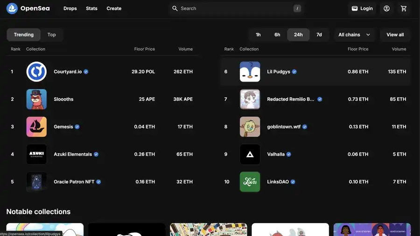Focus the Search input field
The height and width of the screenshot is (236, 420).
click(x=233, y=8)
